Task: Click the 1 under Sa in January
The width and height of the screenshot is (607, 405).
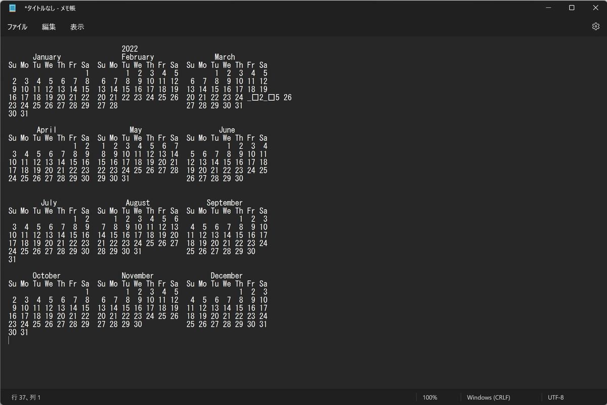Action: [x=87, y=73]
